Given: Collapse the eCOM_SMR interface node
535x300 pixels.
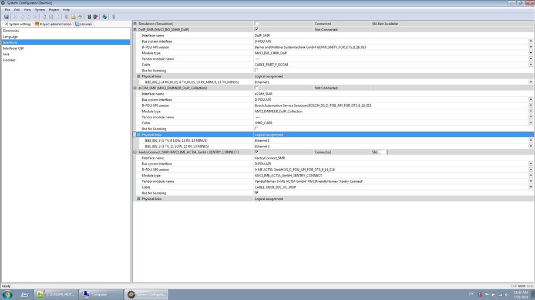Looking at the screenshot, I should click(134, 88).
